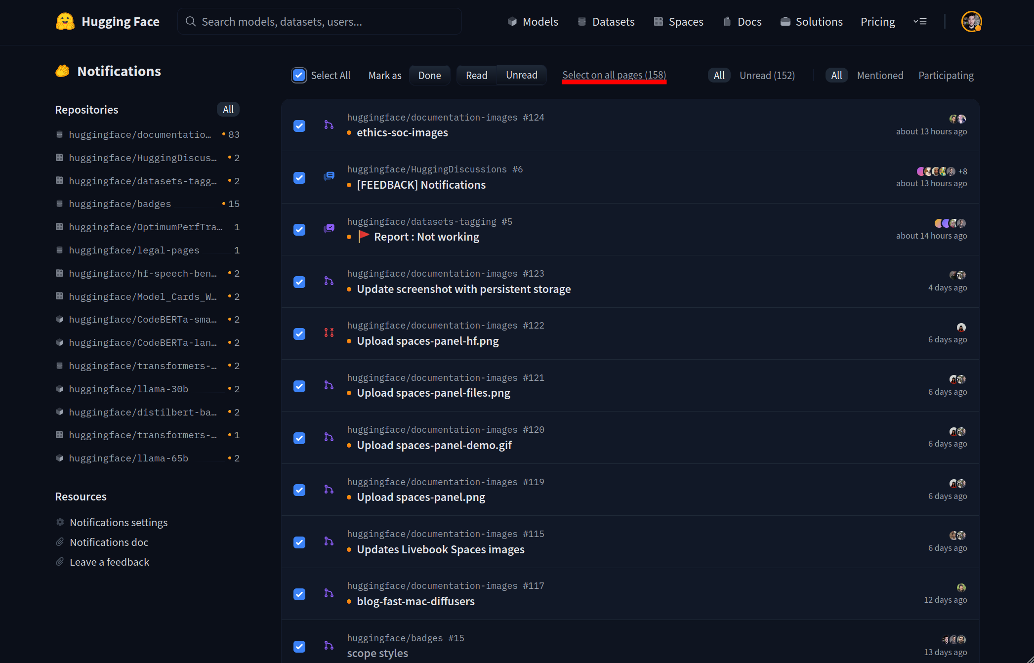Click 'Select on all pages (158)' link
This screenshot has height=663, width=1034.
coord(614,75)
